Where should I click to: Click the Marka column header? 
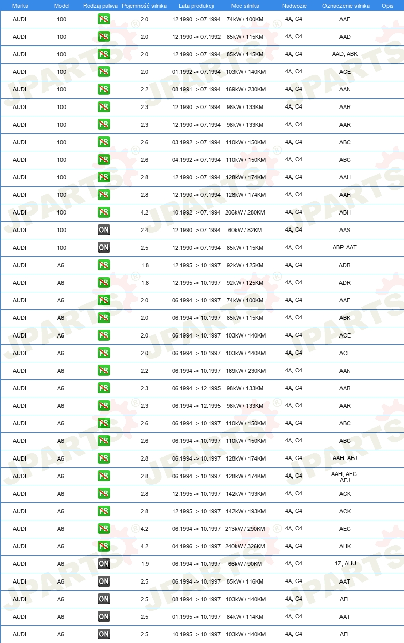20,5
